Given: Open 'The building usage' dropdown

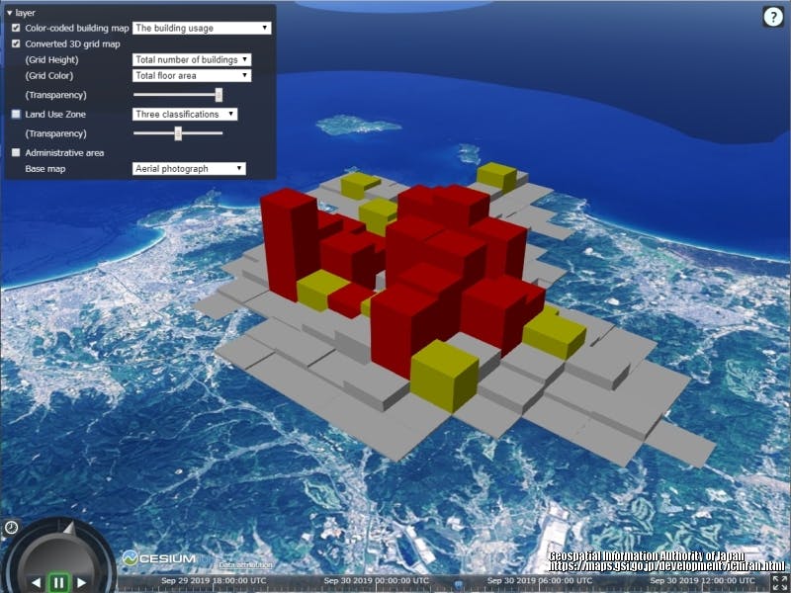Looking at the screenshot, I should (x=202, y=29).
